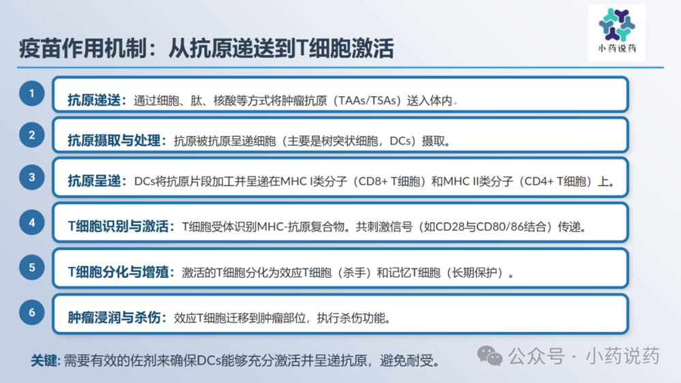Click the number 6 circle badge
The height and width of the screenshot is (383, 681).
31,312
